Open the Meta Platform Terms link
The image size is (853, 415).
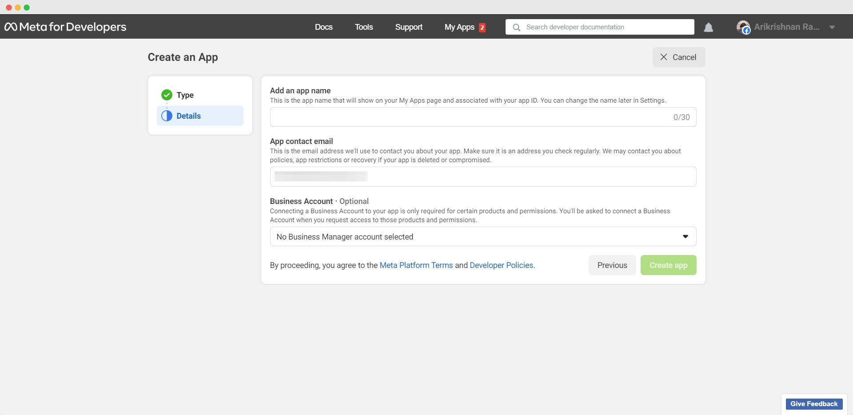click(x=416, y=265)
